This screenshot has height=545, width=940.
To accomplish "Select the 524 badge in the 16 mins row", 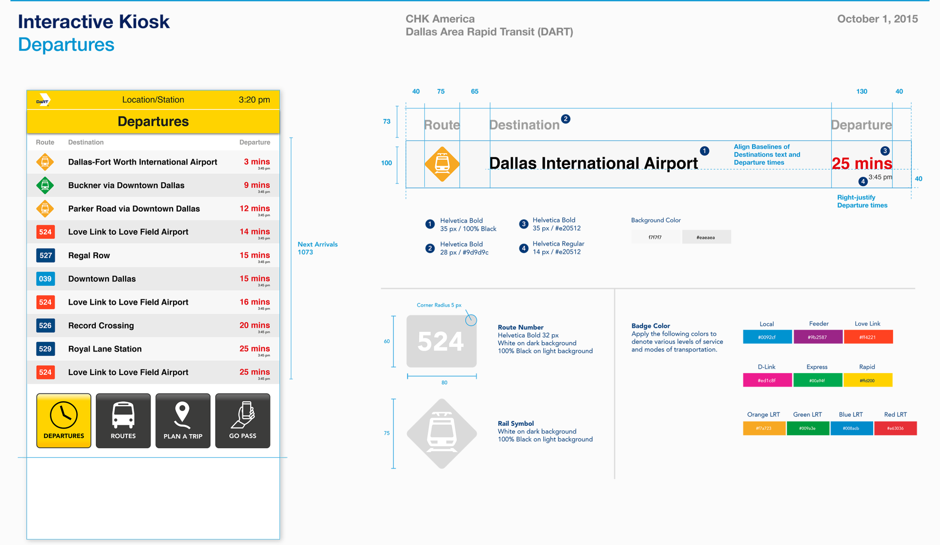I will click(46, 302).
